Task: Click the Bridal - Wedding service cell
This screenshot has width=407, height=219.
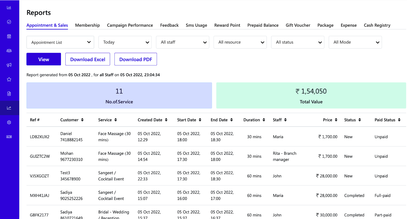Action: (114, 214)
